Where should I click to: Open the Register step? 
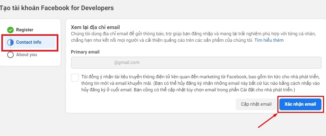tap(25, 30)
